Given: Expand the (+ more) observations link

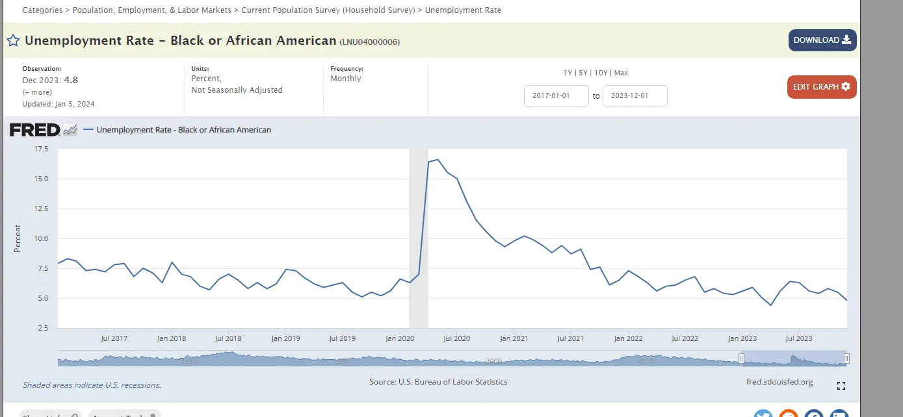Looking at the screenshot, I should click(37, 92).
